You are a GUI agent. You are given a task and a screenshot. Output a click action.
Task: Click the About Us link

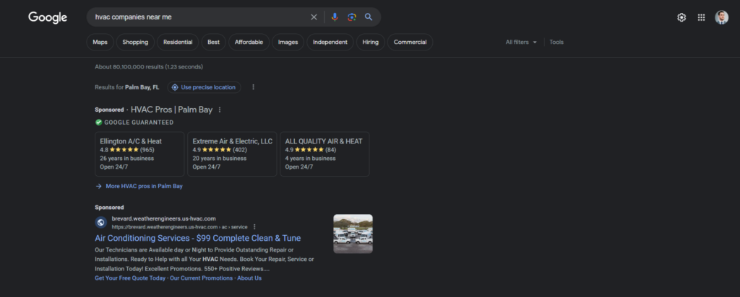(249, 278)
